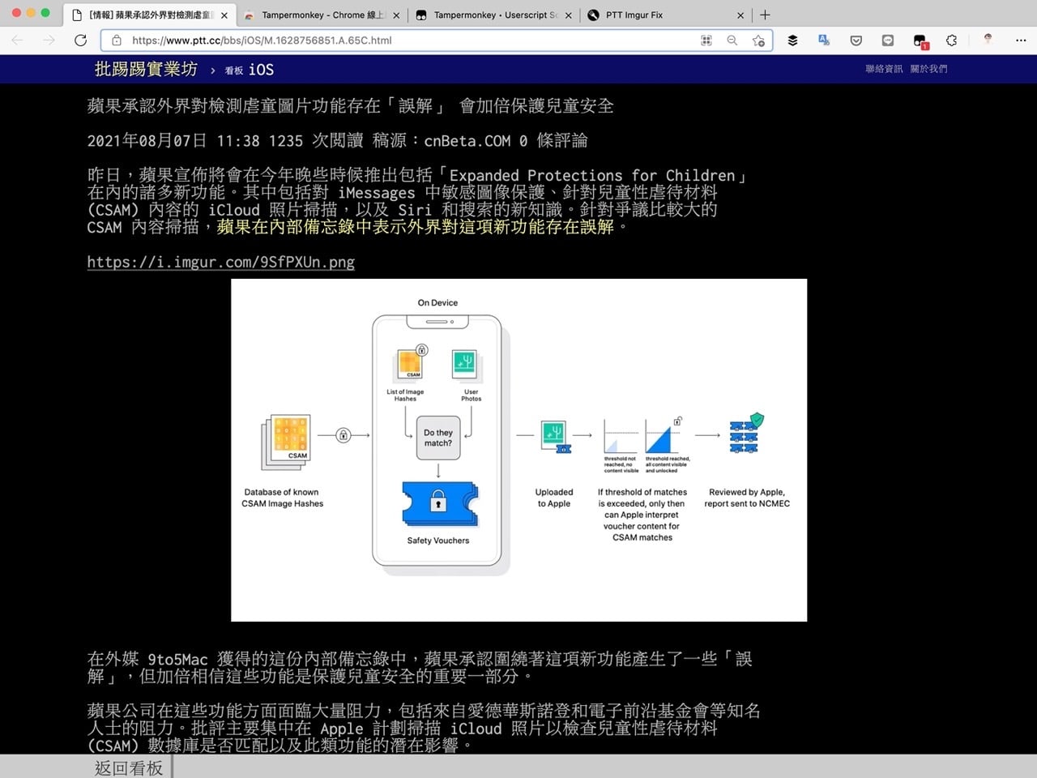1037x778 pixels.
Task: Open a new tab with the plus button
Action: 765,15
